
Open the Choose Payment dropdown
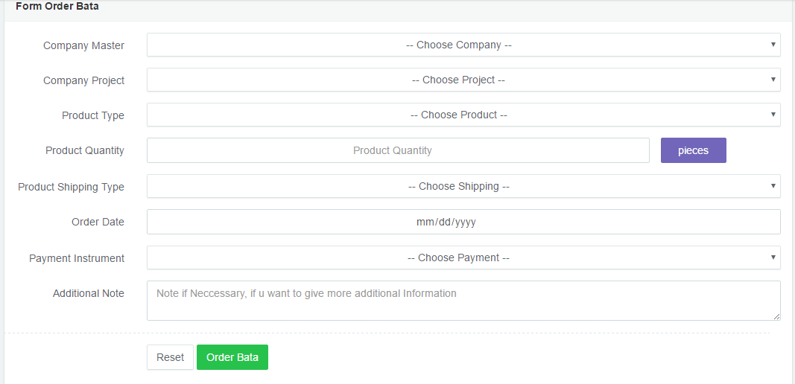coord(463,257)
